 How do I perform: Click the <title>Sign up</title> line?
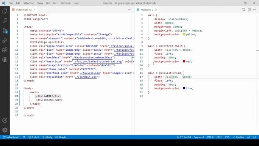[47, 42]
